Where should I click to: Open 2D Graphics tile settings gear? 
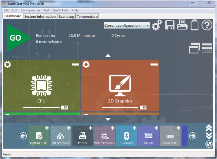[86, 64]
